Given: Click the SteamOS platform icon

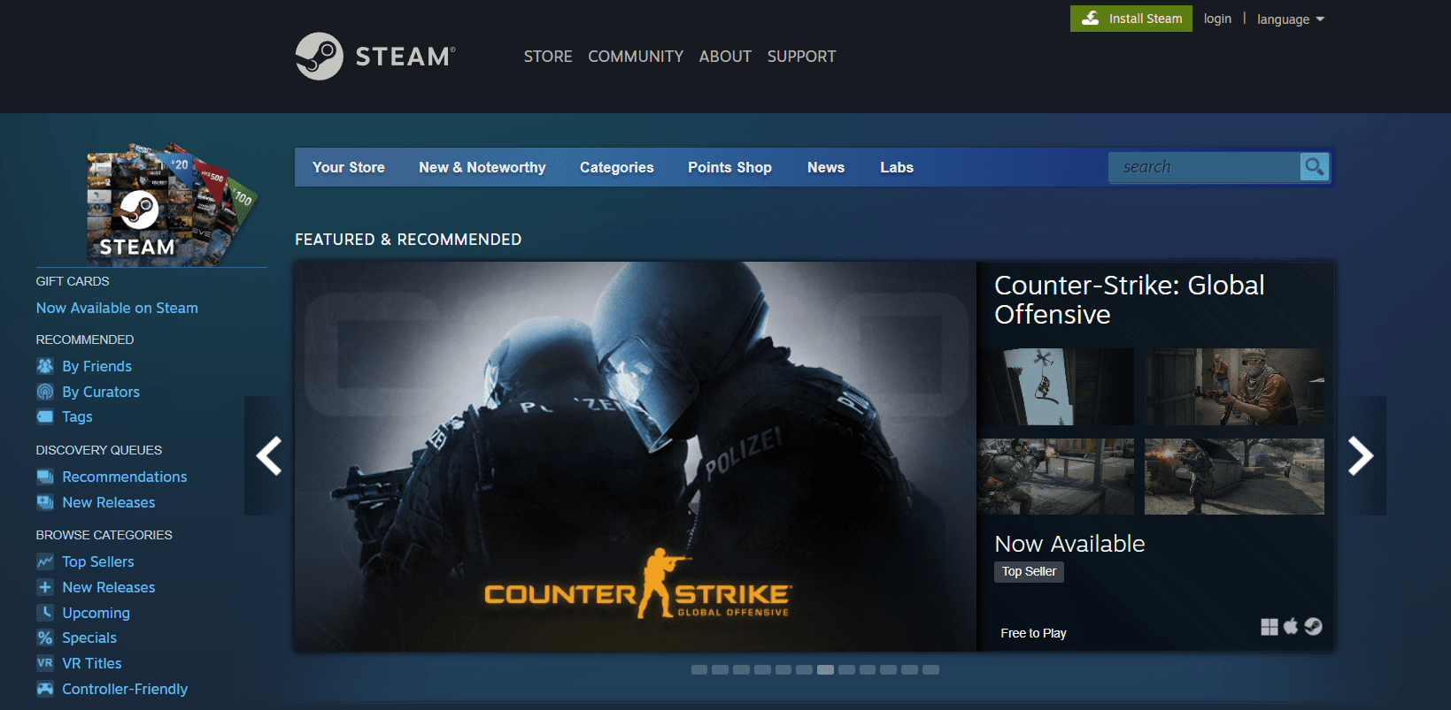Looking at the screenshot, I should (x=1314, y=627).
